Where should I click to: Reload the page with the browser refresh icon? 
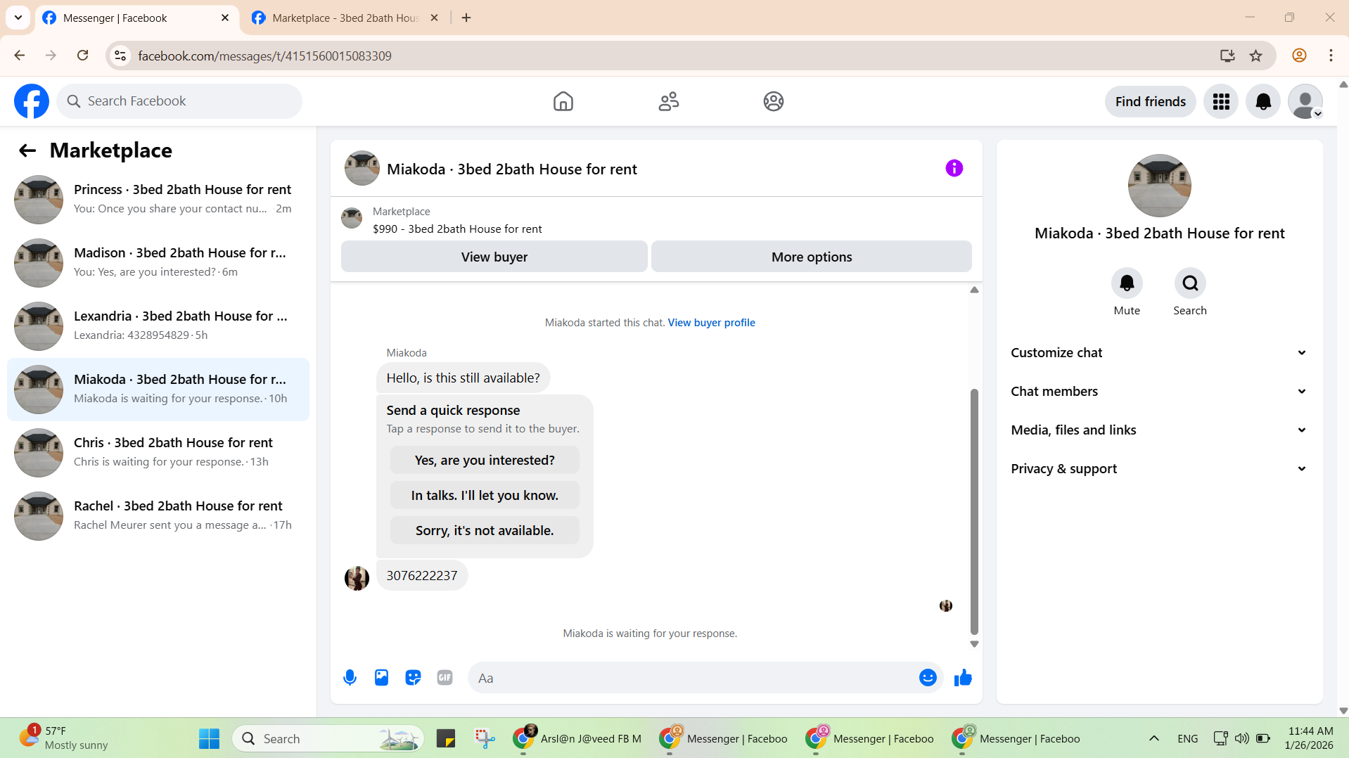coord(83,56)
